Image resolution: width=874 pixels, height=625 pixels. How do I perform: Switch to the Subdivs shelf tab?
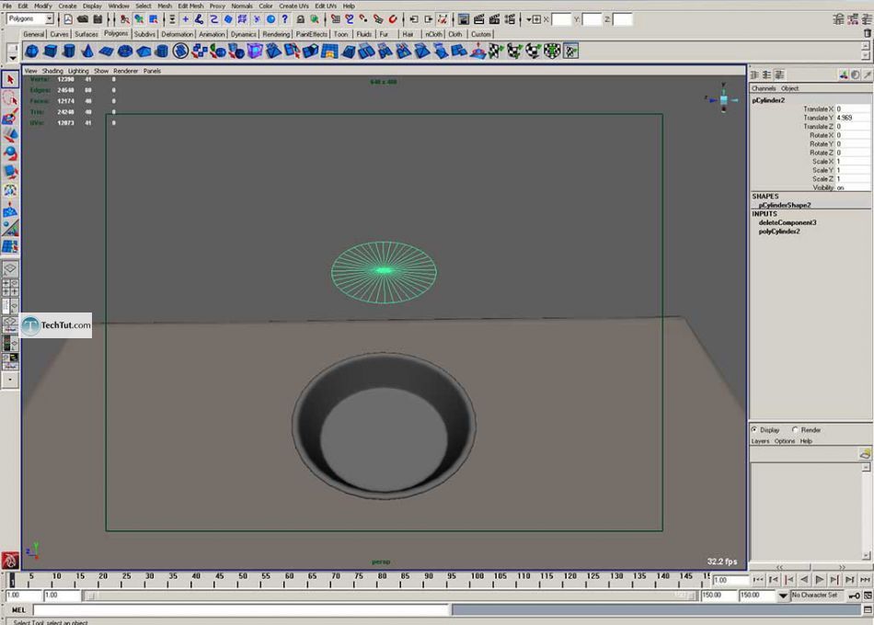[x=144, y=34]
